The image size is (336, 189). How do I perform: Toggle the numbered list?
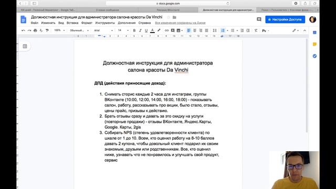pos(223,30)
